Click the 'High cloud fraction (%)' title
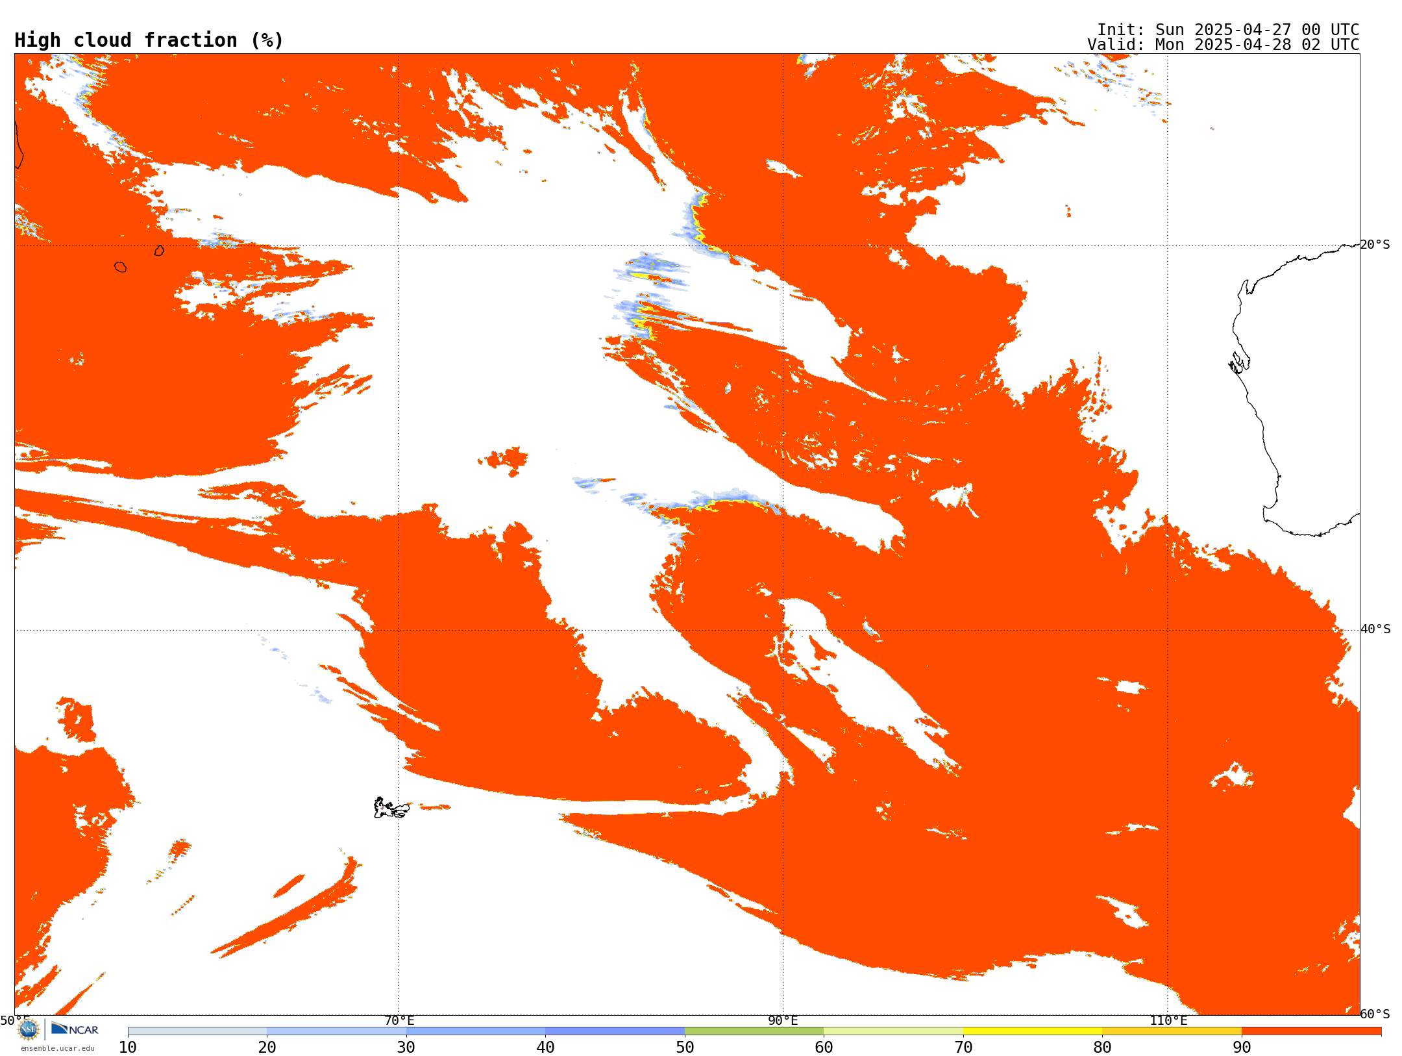 [x=149, y=40]
